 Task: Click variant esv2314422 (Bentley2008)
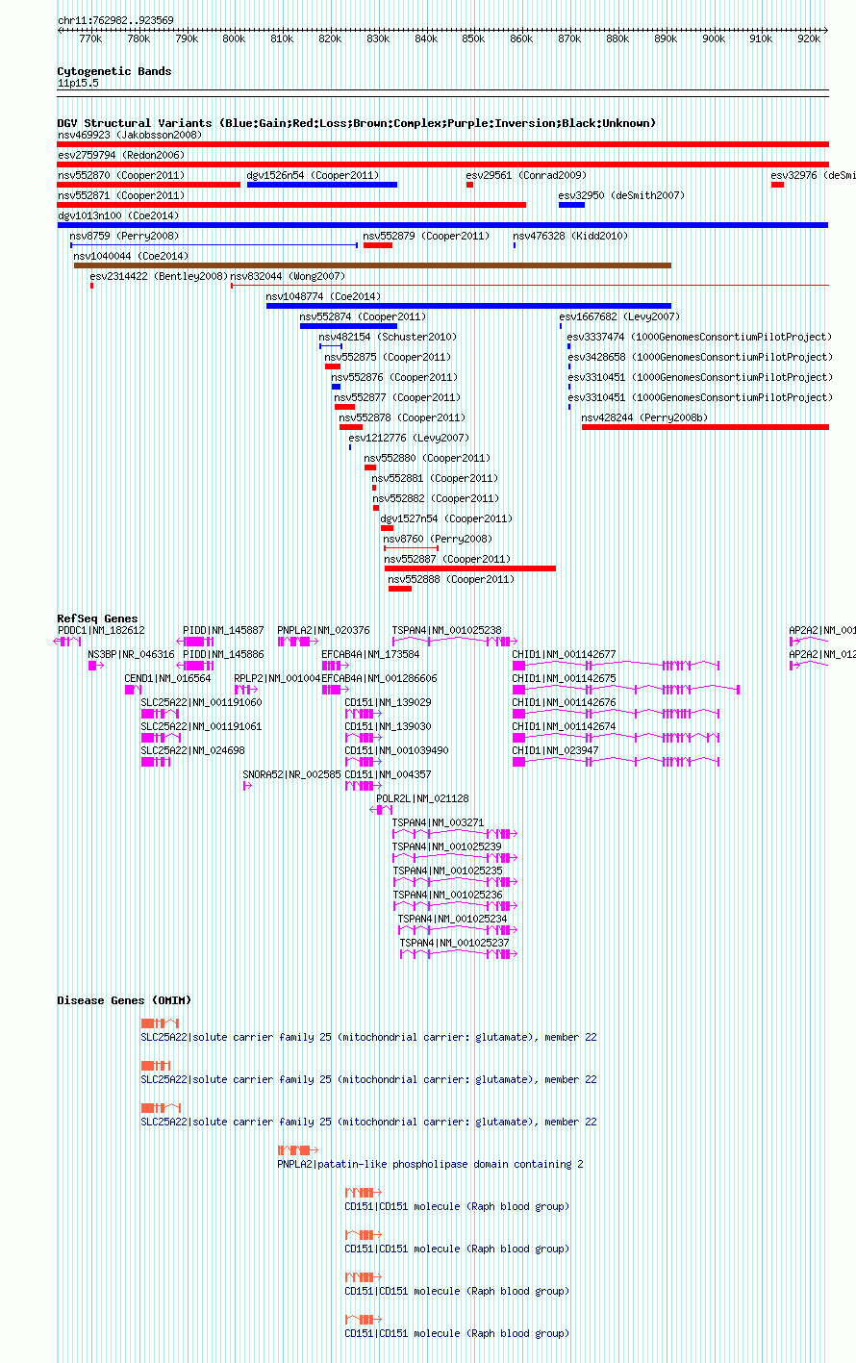(x=159, y=276)
